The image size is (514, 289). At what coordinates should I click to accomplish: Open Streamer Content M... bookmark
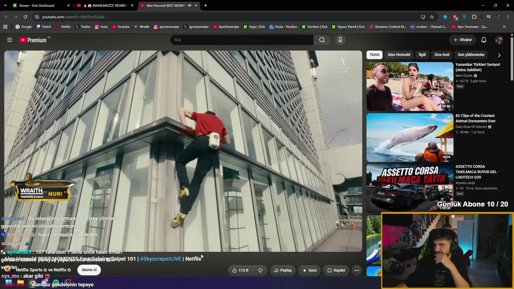coord(388,27)
